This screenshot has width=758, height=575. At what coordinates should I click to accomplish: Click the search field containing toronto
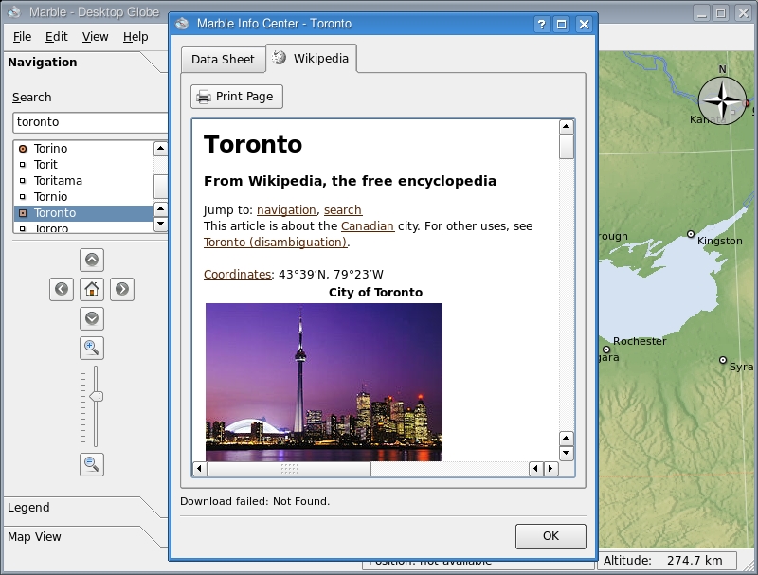click(90, 122)
